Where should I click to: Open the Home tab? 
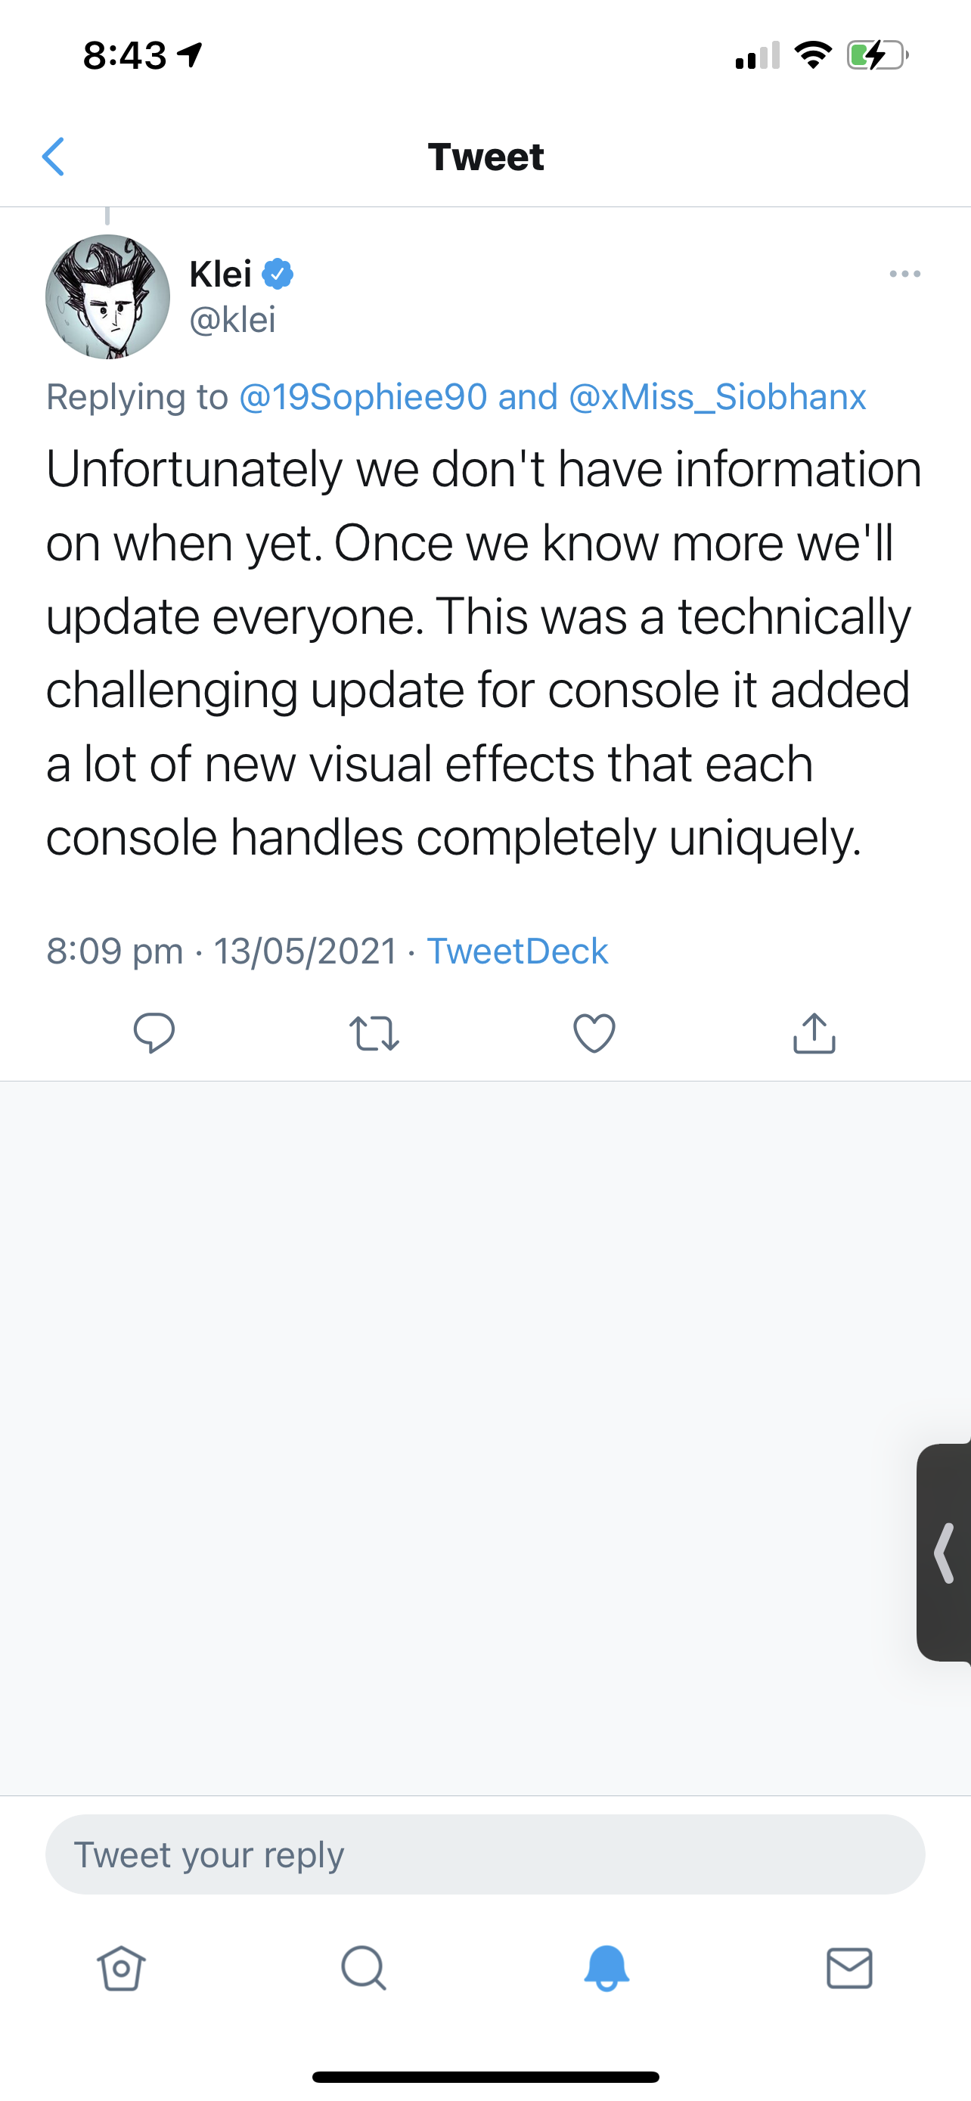point(122,1969)
